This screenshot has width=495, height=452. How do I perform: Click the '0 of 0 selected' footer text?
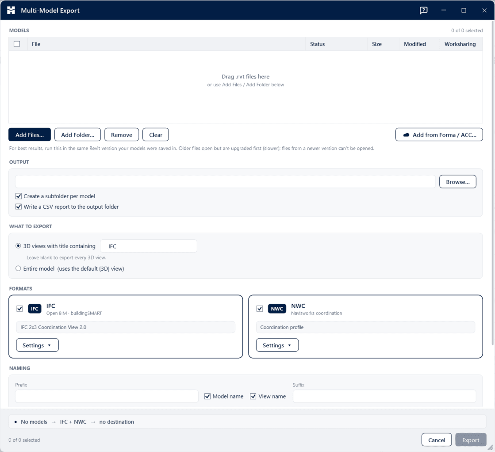(x=24, y=440)
